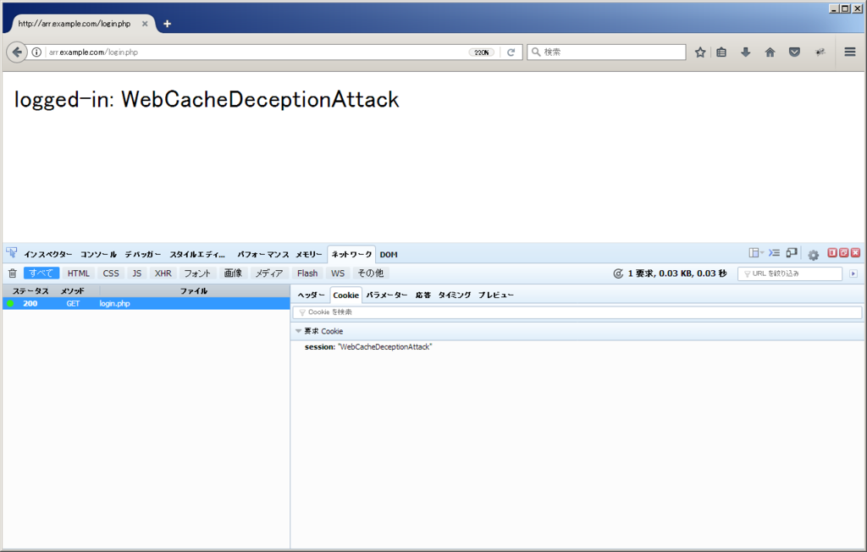Collapse the request details pane arrow
This screenshot has height=552, width=867.
click(x=853, y=273)
